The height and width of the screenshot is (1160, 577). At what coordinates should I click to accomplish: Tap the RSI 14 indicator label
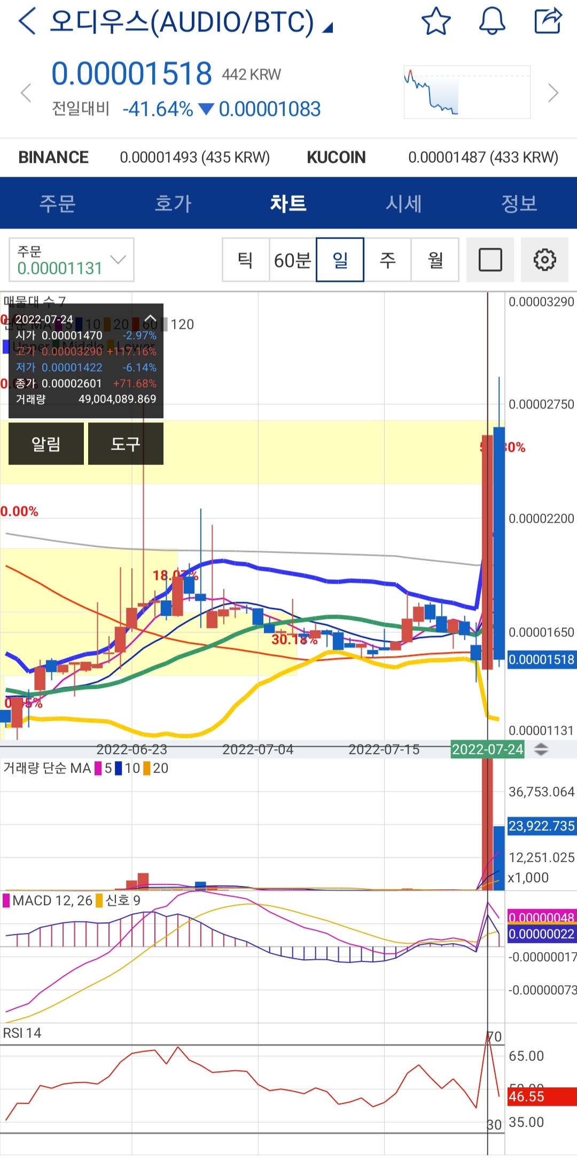pos(22,1033)
